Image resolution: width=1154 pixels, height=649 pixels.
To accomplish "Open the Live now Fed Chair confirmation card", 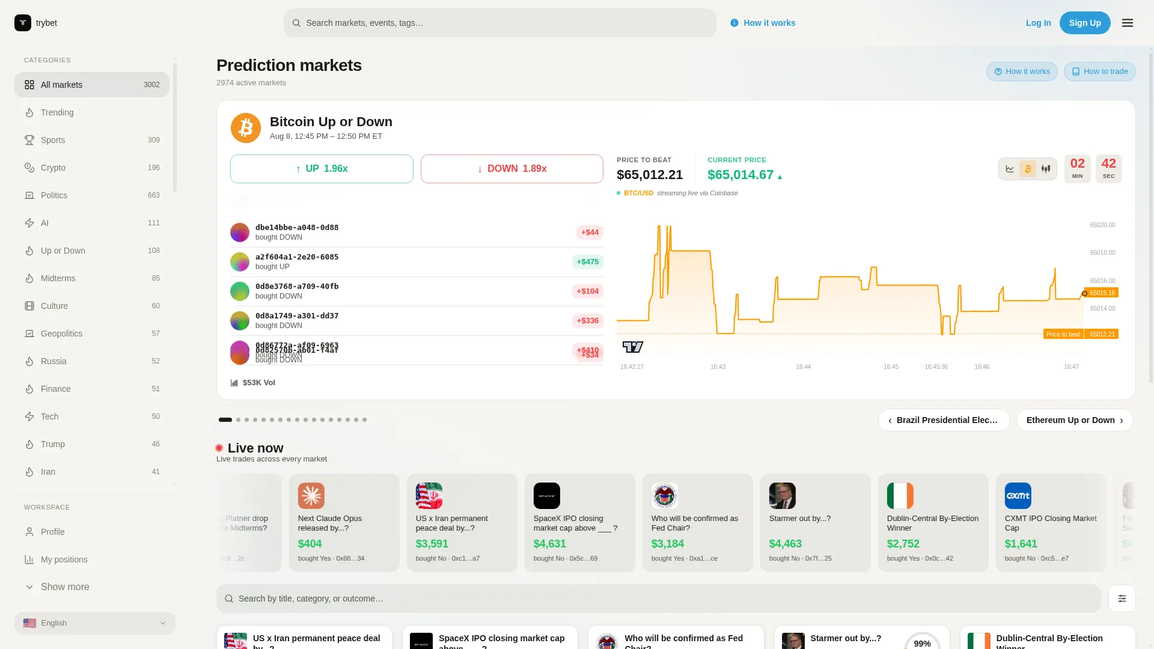I will coord(698,523).
